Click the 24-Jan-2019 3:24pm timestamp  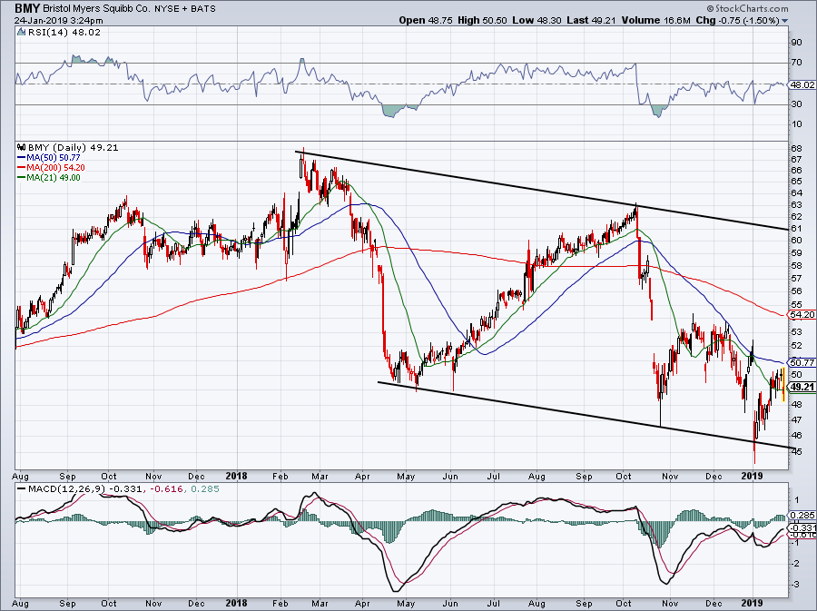click(58, 21)
